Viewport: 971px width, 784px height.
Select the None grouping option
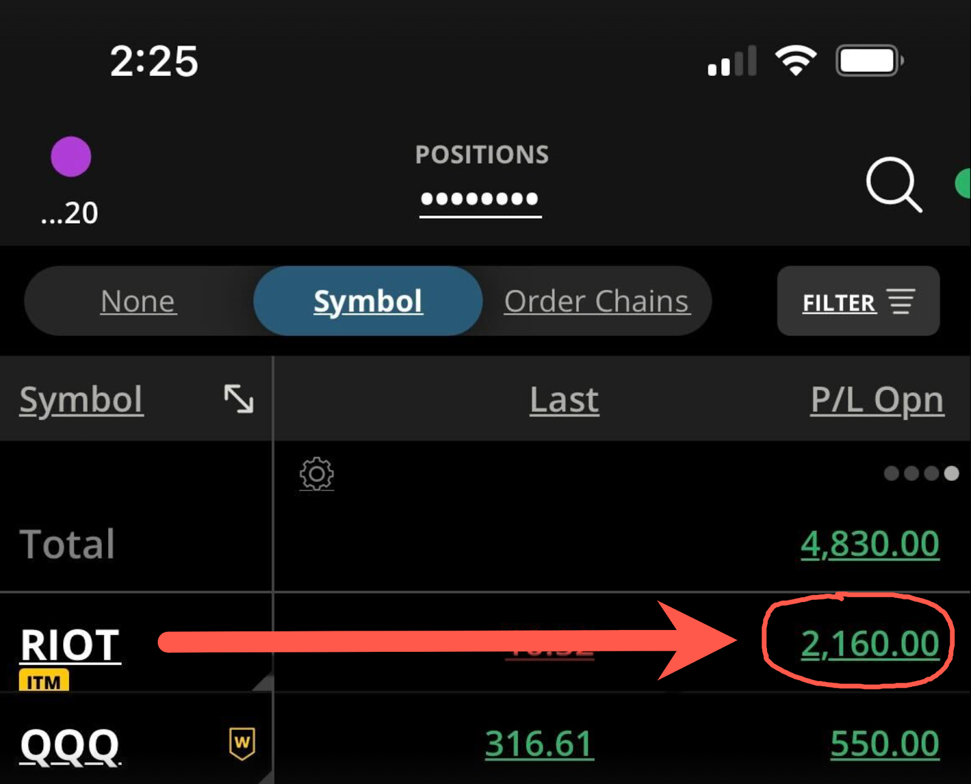138,301
